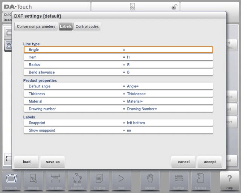Edit the Radius label field
Image resolution: width=241 pixels, height=193 pixels.
pyautogui.click(x=118, y=65)
